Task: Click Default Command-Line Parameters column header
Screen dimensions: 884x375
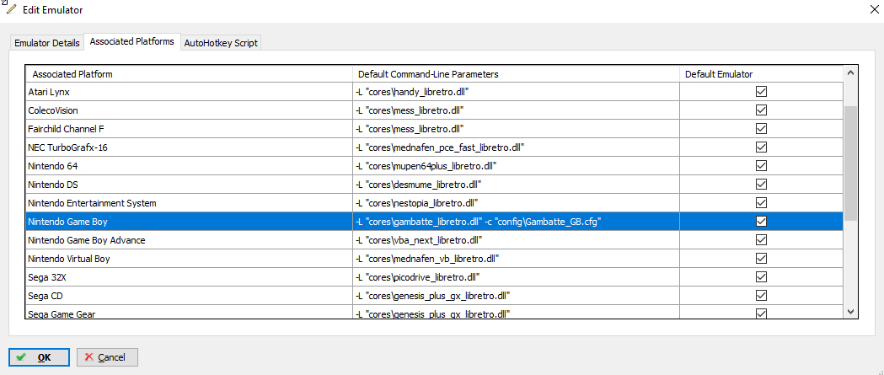Action: [x=516, y=74]
